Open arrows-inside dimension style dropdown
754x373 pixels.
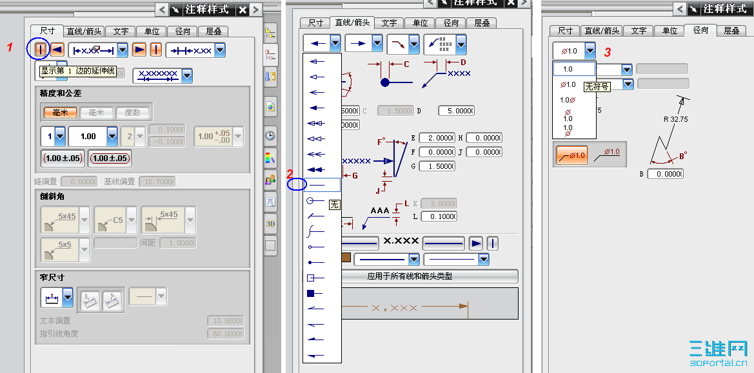220,50
